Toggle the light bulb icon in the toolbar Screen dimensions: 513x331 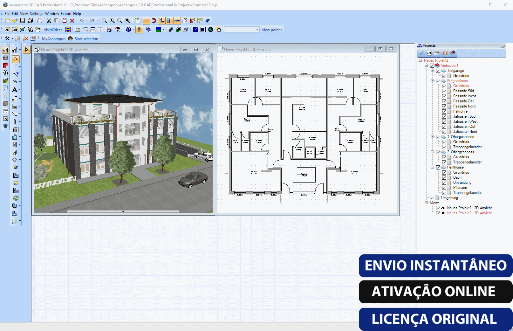[x=139, y=30]
